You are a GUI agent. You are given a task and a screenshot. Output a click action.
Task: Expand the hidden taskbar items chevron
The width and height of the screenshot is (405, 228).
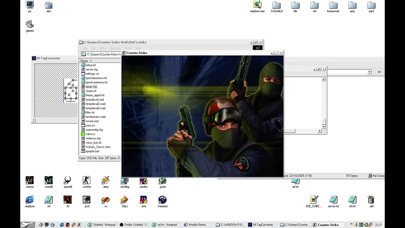tap(351, 224)
